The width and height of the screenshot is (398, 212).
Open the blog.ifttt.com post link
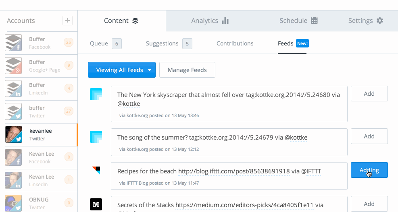click(234, 171)
